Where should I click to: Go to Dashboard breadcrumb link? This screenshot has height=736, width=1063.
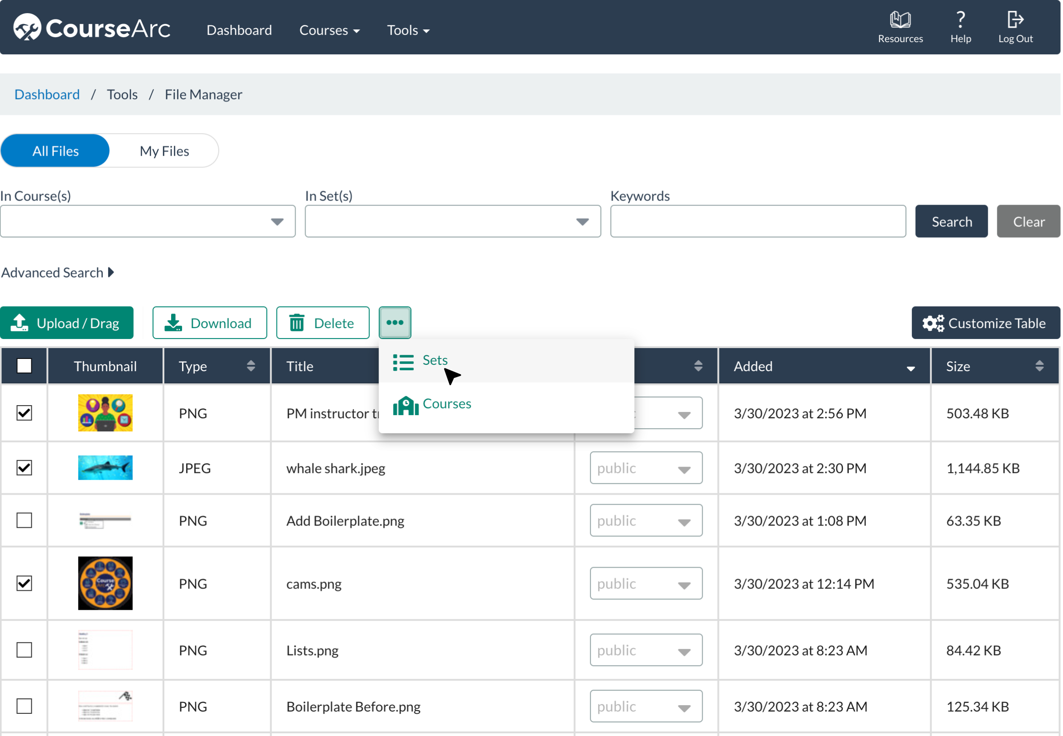tap(47, 95)
